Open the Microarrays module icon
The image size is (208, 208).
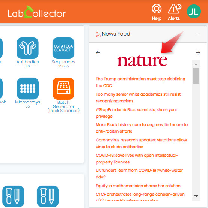click(28, 88)
